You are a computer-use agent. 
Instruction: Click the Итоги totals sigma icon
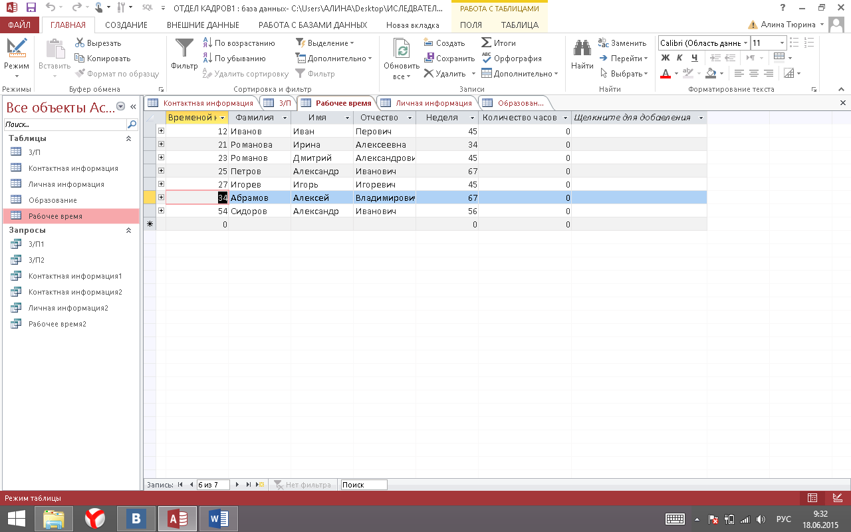487,43
